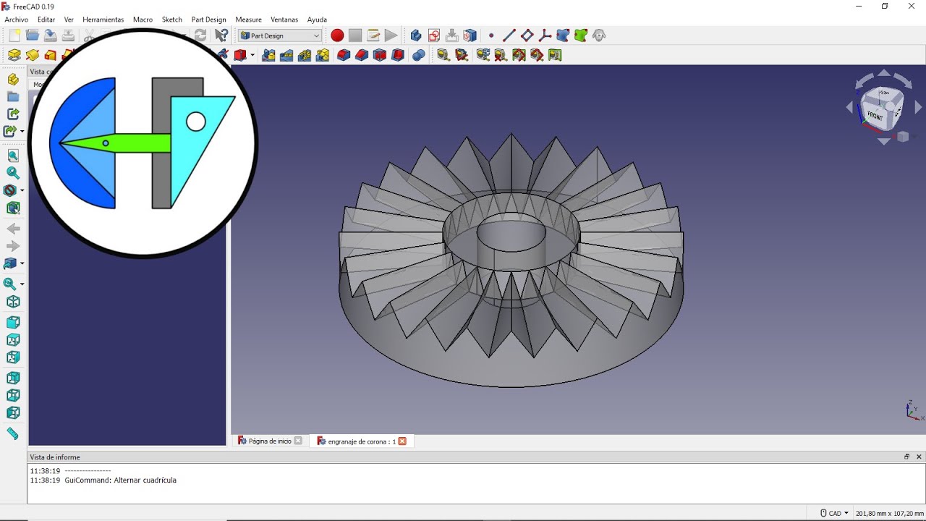Select the Revolution tool
Image resolution: width=926 pixels, height=521 pixels.
pyautogui.click(x=33, y=55)
